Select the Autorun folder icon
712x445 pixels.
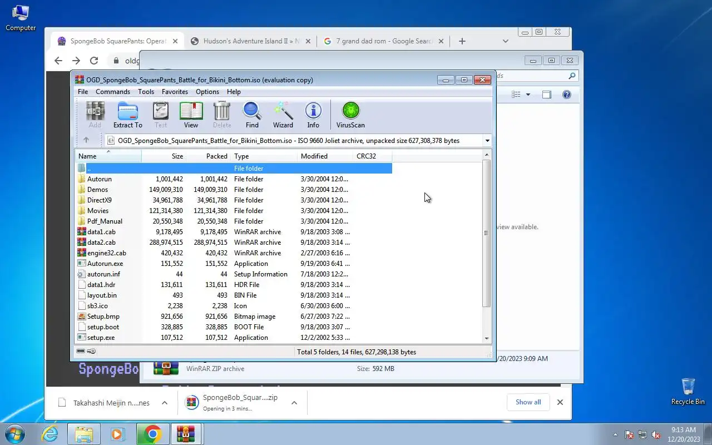[x=82, y=179]
